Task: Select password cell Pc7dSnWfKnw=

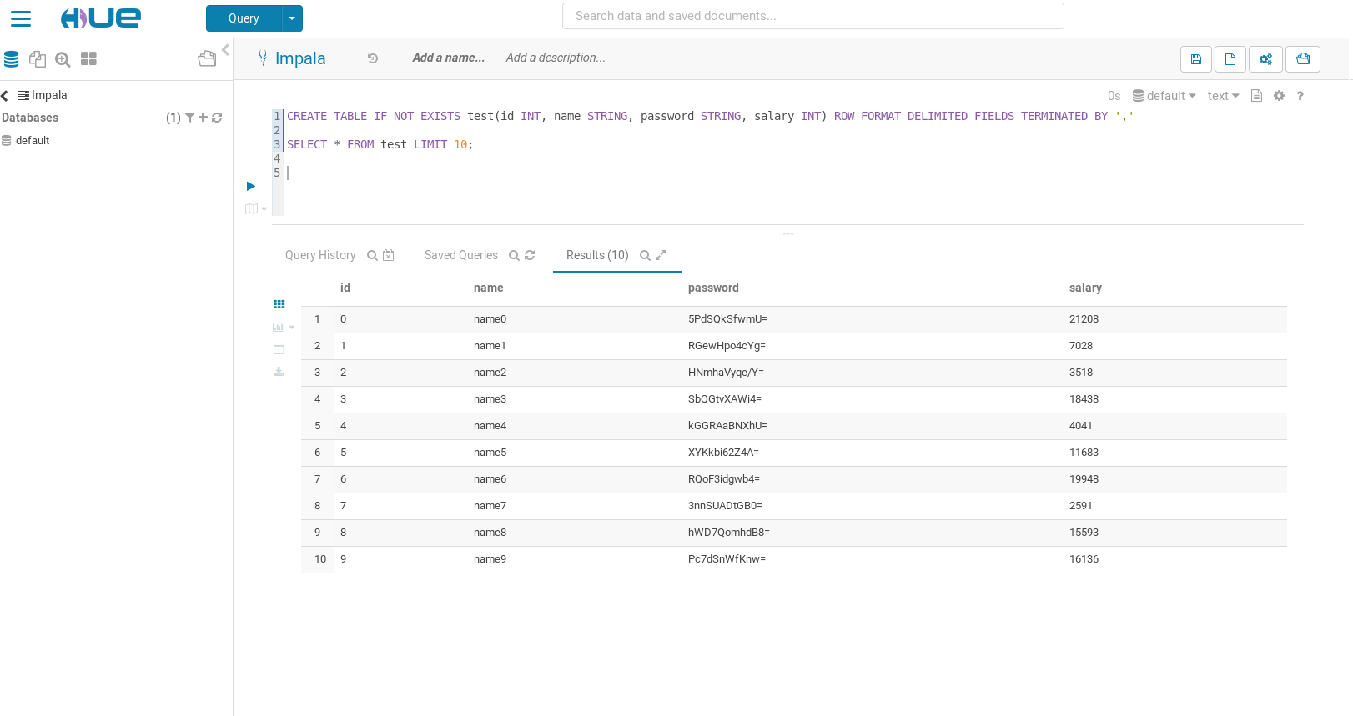Action: tap(727, 559)
